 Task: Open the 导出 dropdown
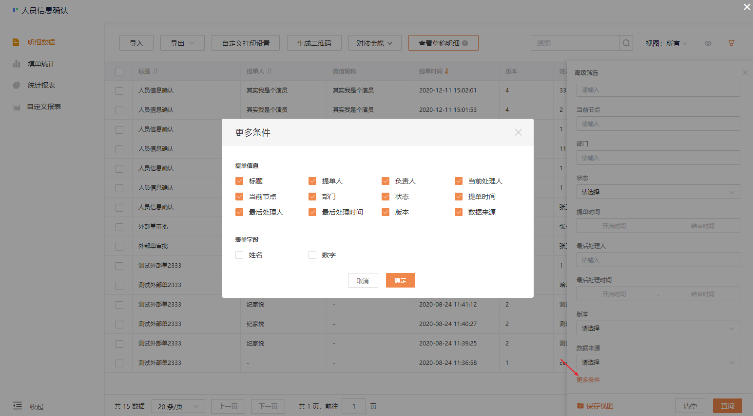pos(182,43)
